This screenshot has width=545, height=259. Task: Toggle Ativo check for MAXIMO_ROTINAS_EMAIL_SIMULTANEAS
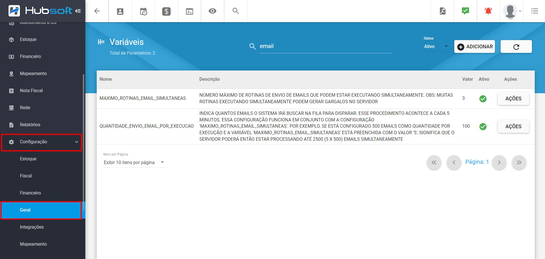tap(483, 99)
